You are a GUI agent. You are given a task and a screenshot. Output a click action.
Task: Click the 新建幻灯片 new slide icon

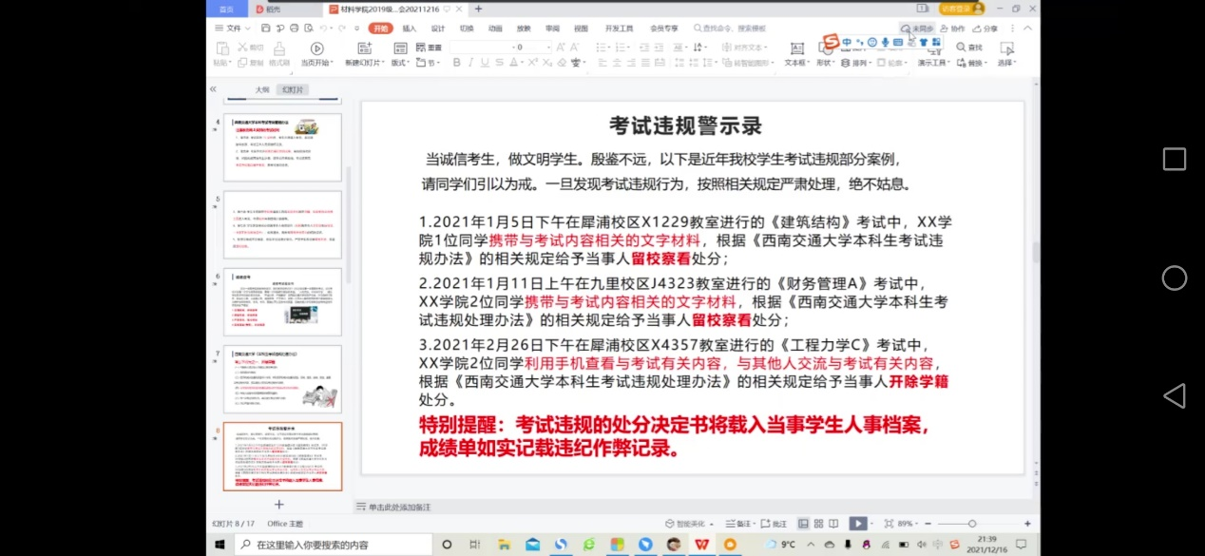(x=365, y=48)
